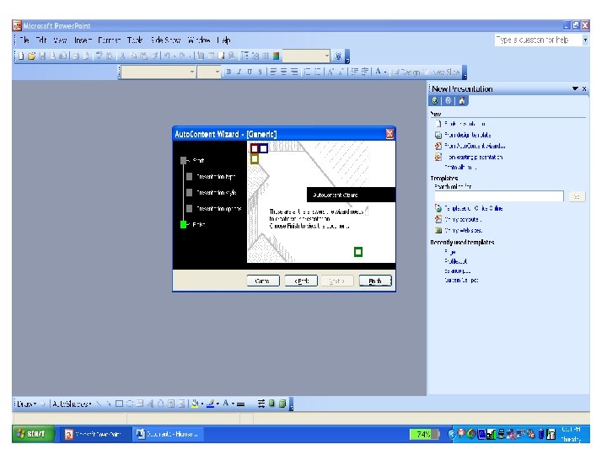Click the Templates on Office Online globe icon

pos(438,208)
